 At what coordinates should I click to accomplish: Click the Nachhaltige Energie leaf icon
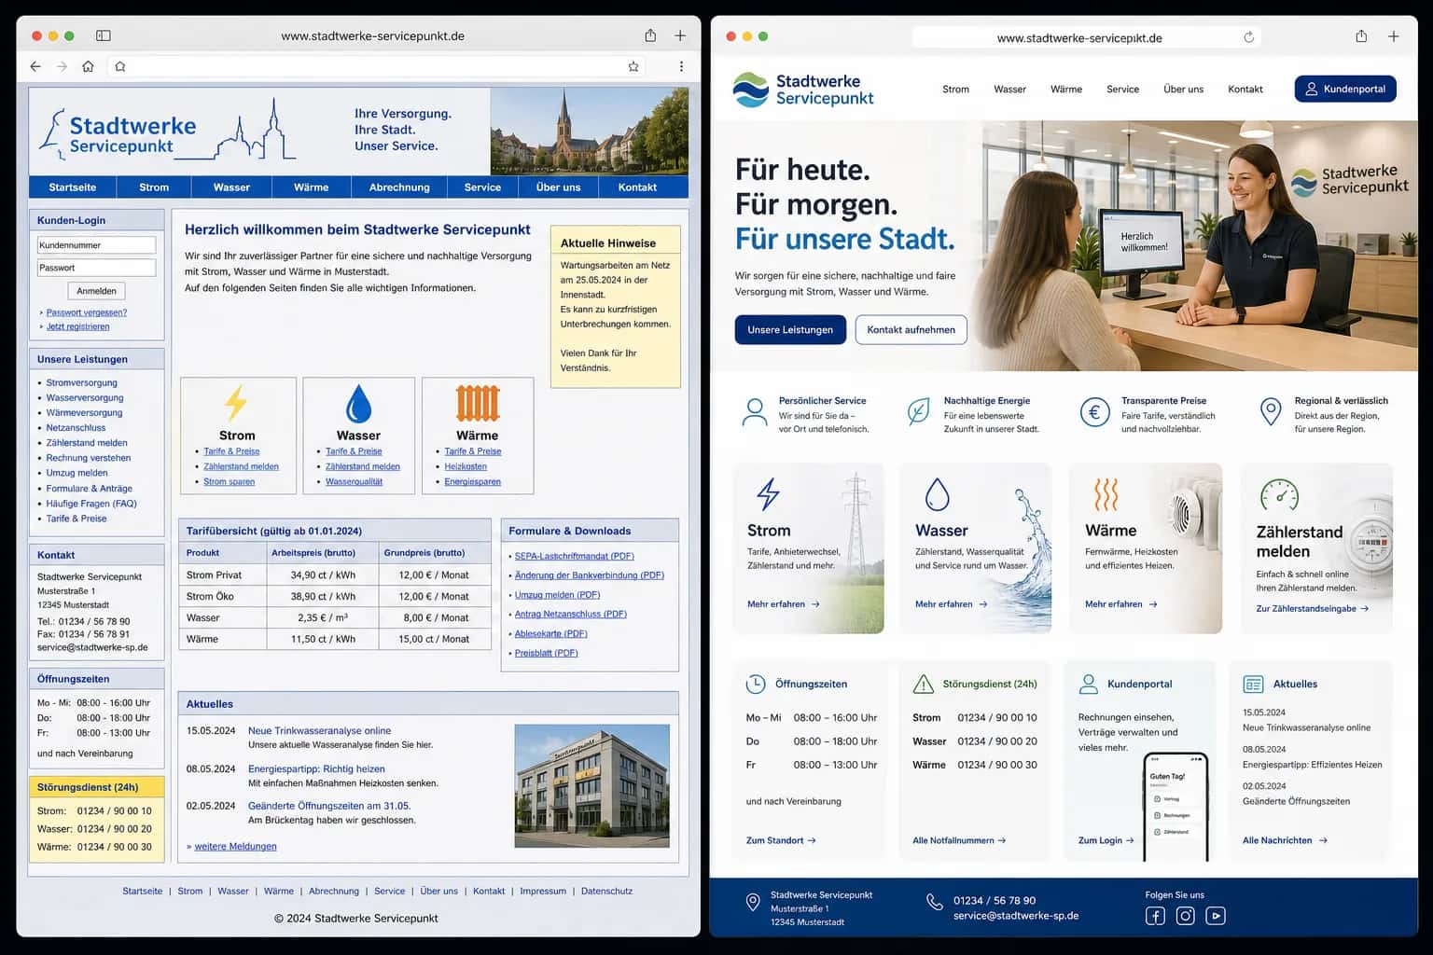[x=918, y=411]
